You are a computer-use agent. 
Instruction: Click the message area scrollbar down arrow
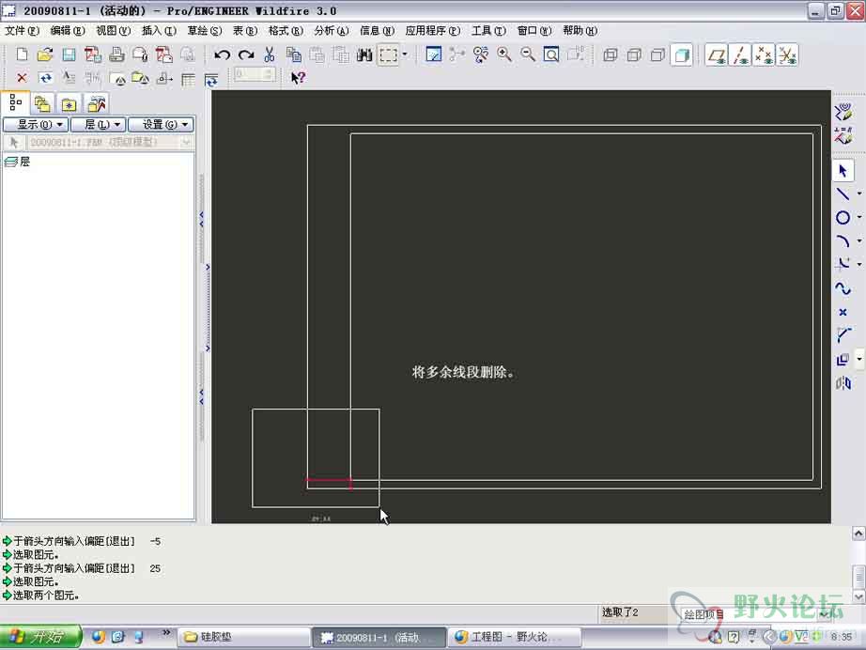pos(858,596)
